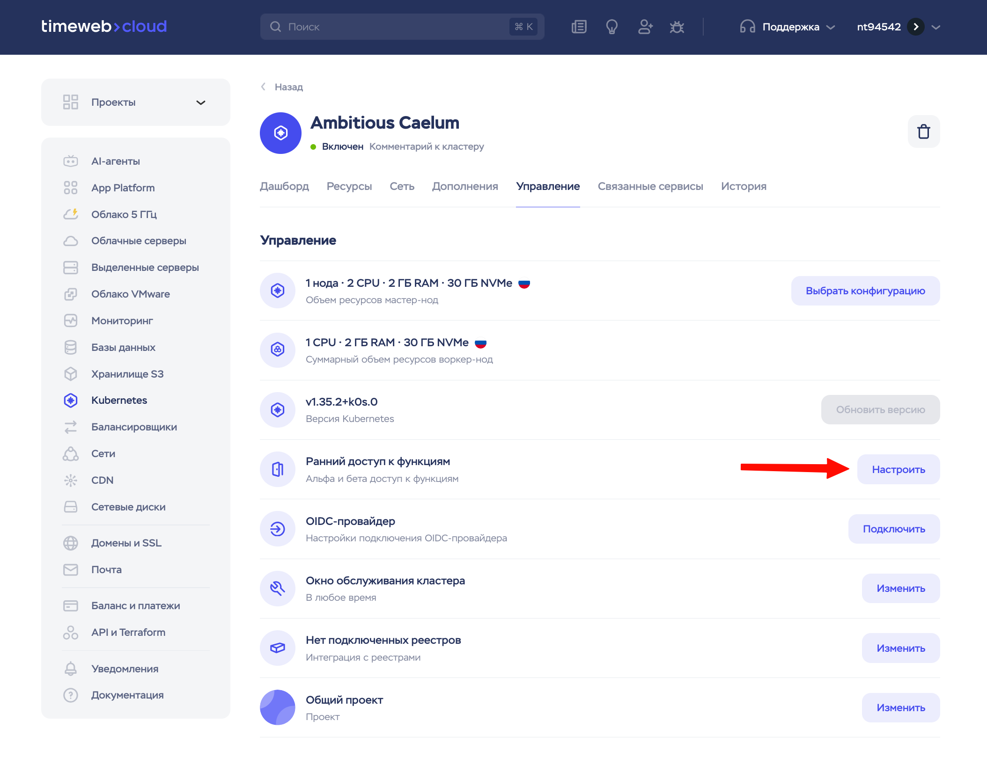The height and width of the screenshot is (772, 987).
Task: Click the add user icon in header
Action: click(645, 27)
